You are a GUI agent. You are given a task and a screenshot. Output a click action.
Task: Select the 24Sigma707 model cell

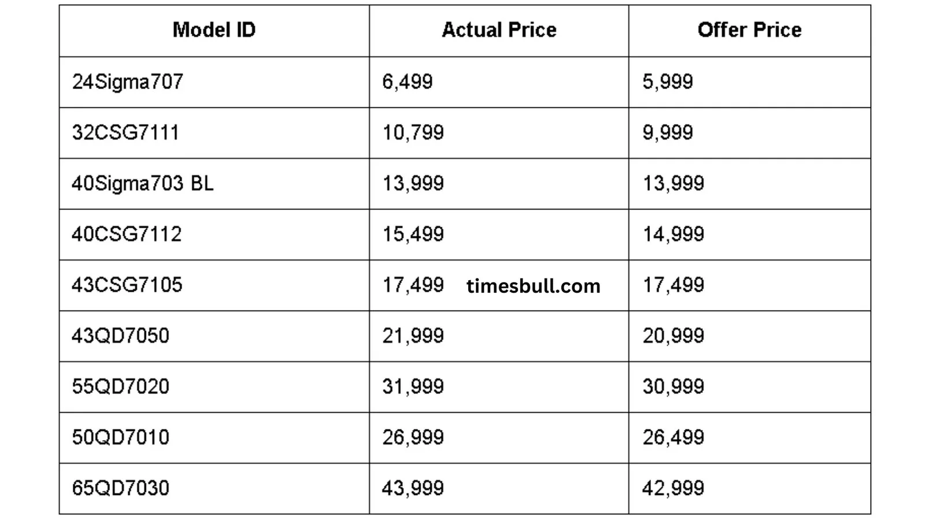coord(214,82)
